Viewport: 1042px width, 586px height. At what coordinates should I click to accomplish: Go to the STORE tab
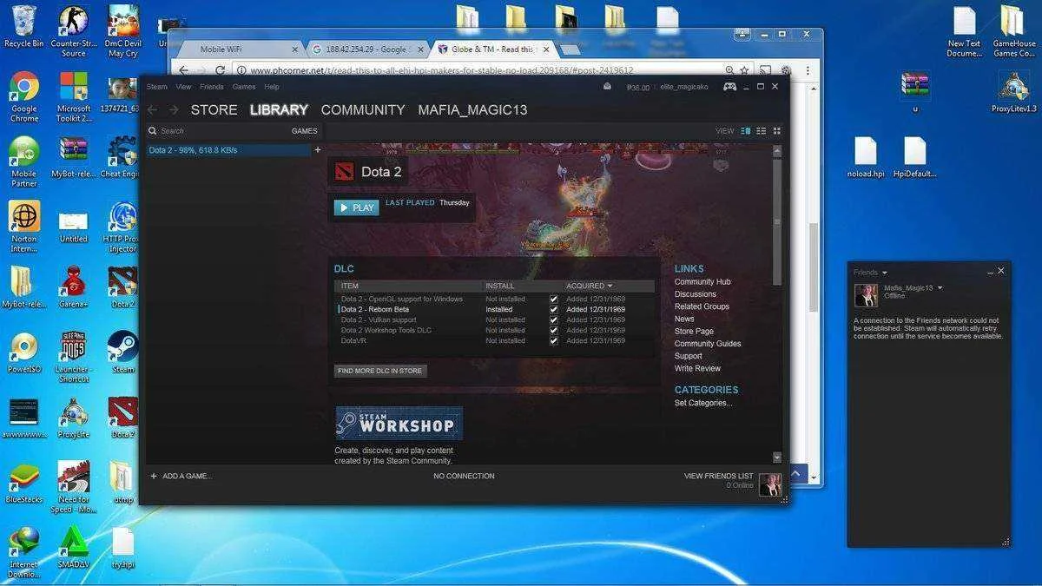click(x=214, y=109)
